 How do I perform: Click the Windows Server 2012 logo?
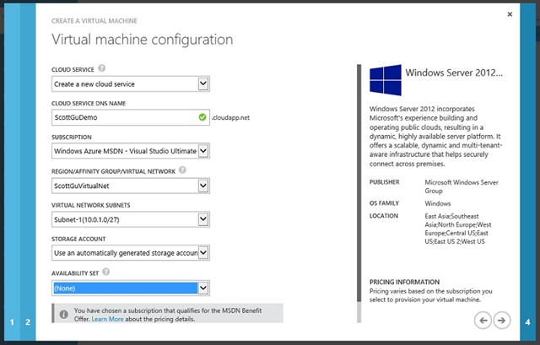click(x=386, y=80)
